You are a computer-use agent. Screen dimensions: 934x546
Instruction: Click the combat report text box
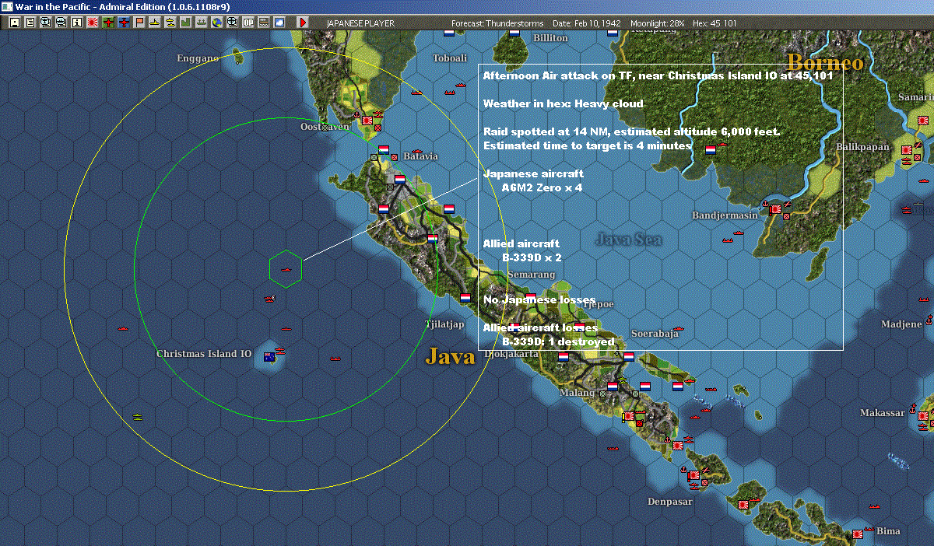[x=661, y=207]
